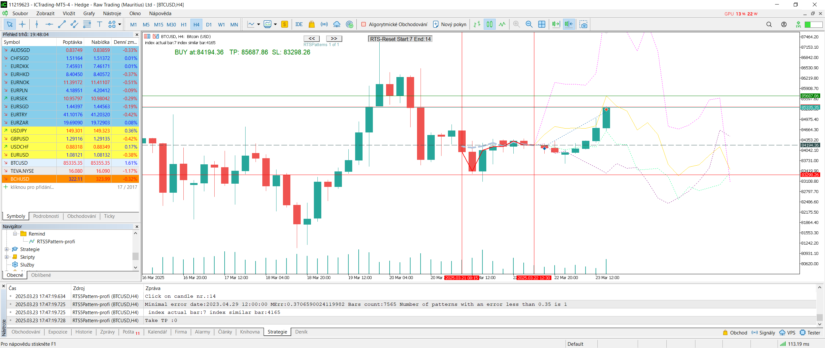Collapse the Remind folder in Navigator
Viewport: 825px width, 348px height.
[15, 234]
